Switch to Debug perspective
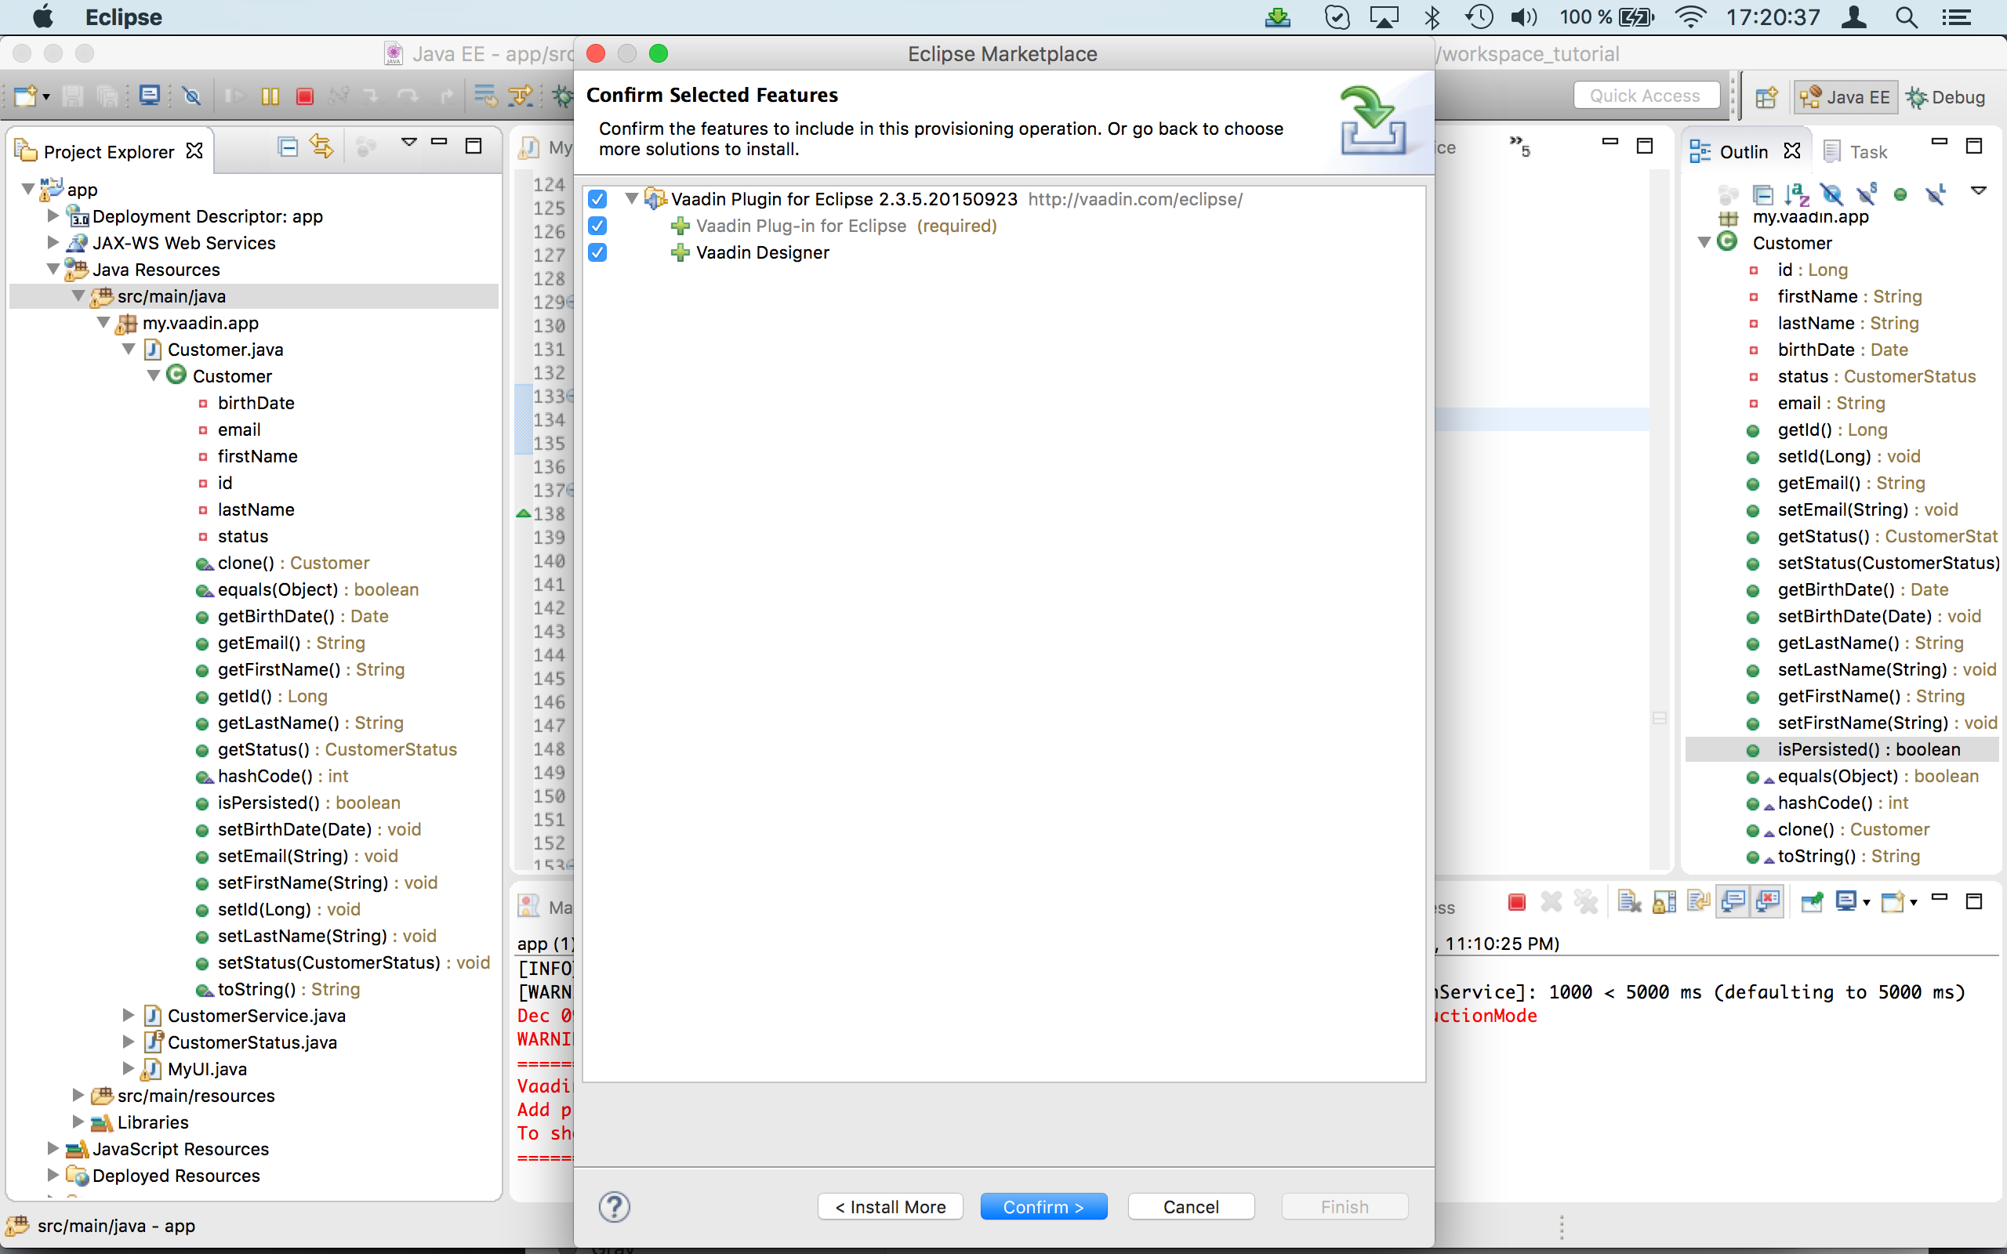Viewport: 2007px width, 1254px height. [1945, 97]
